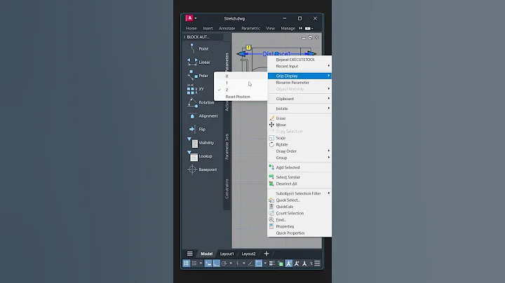Open Quick Select from the context menu

click(x=299, y=200)
